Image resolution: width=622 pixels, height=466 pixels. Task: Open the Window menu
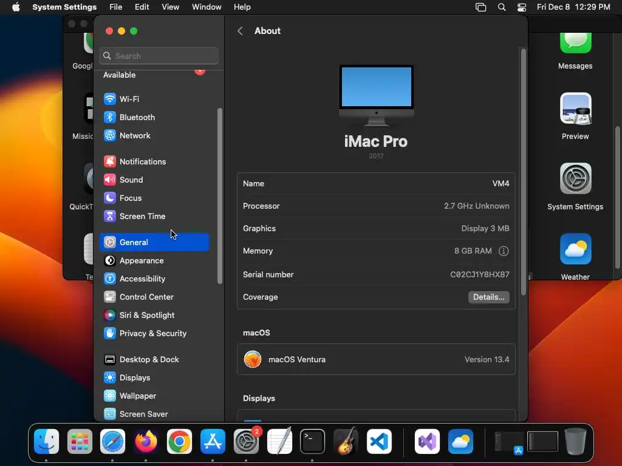207,7
